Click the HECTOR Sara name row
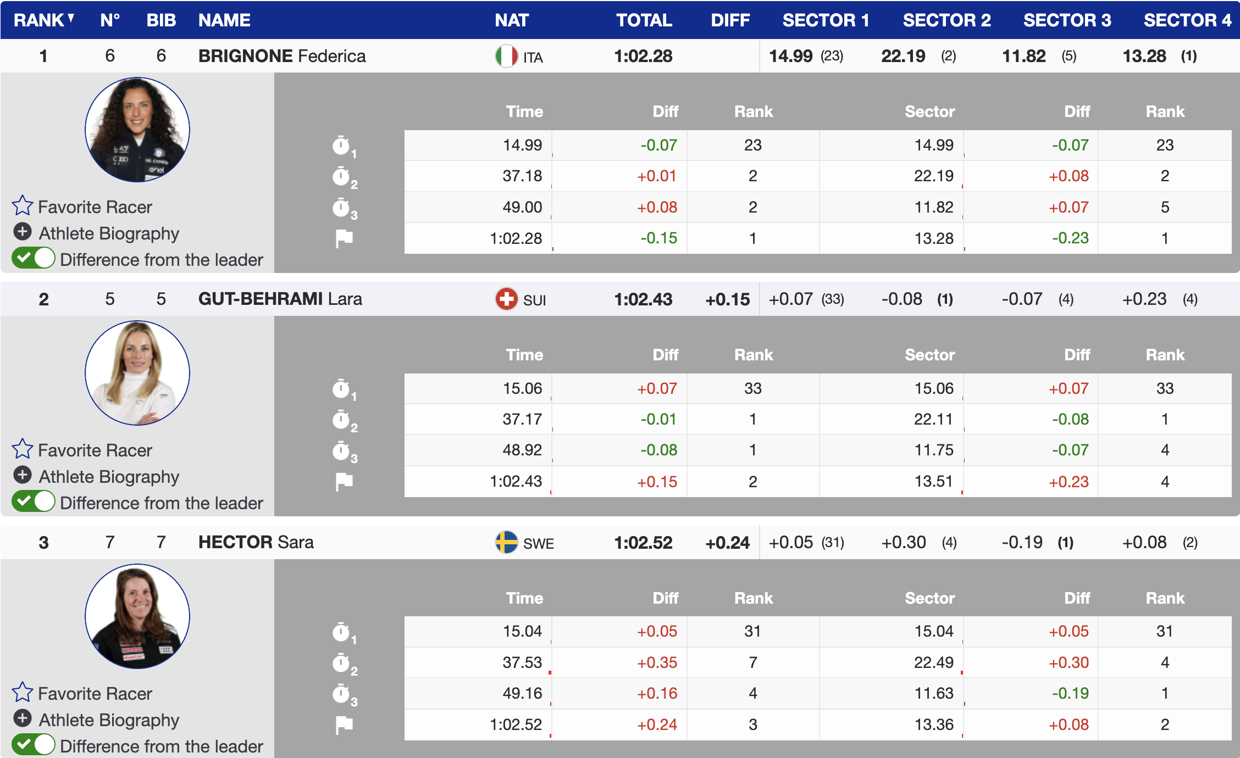 click(256, 543)
